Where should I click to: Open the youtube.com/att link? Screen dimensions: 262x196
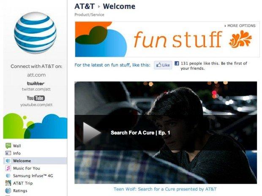coord(36,105)
